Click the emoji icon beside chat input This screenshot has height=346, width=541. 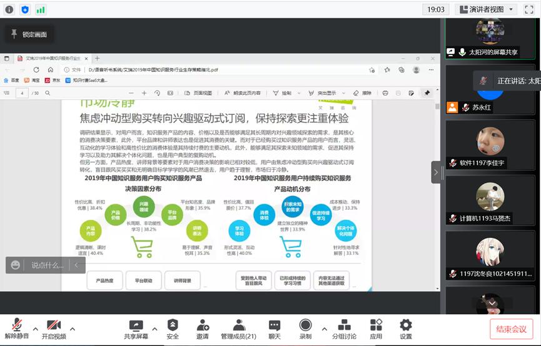(x=16, y=265)
